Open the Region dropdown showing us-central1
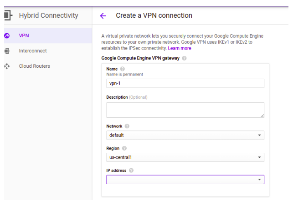The height and width of the screenshot is (201, 293). coord(185,157)
